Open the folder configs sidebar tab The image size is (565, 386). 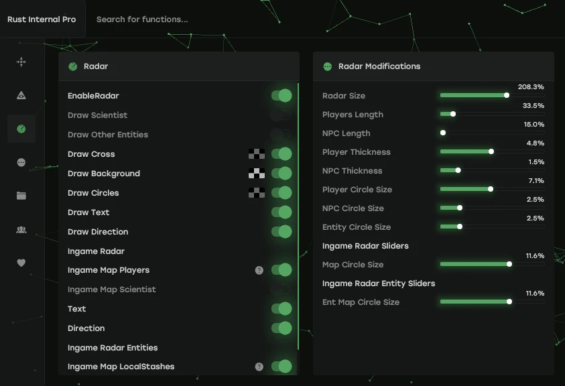coord(21,196)
